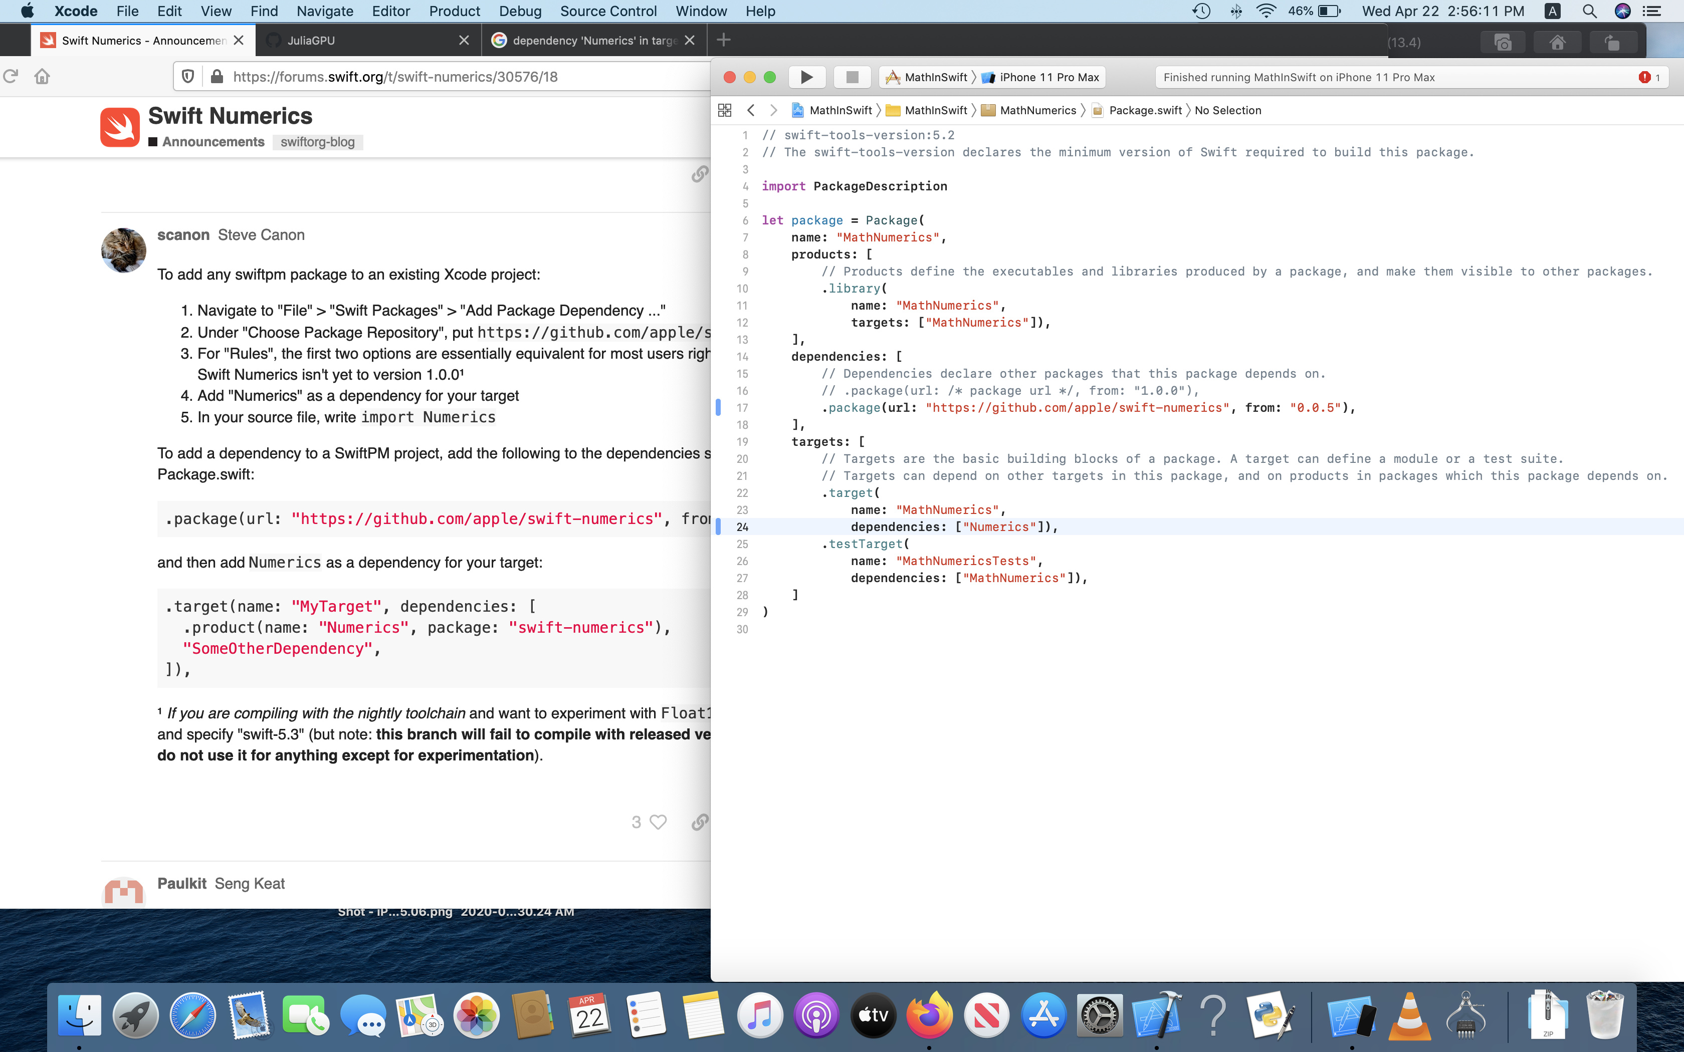
Task: Open the No Selection symbol jump menu
Action: pos(1227,110)
